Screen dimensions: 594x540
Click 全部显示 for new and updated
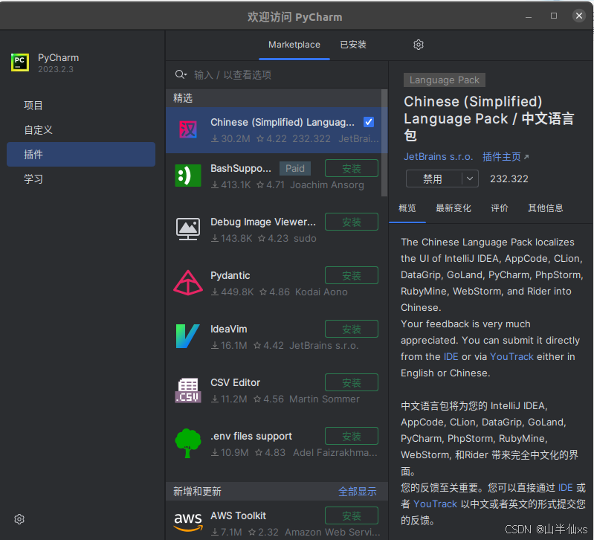[358, 492]
